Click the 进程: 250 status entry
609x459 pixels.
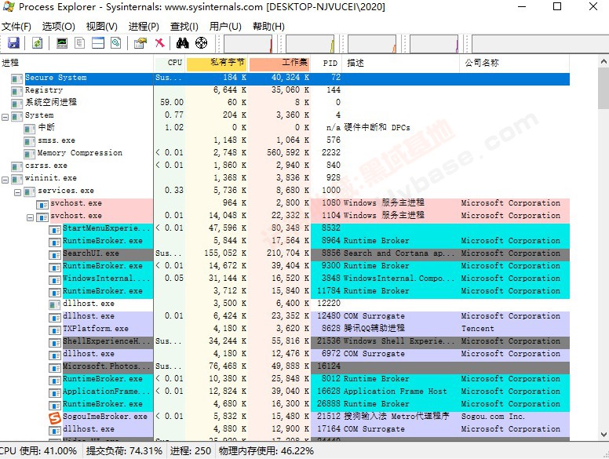pos(191,451)
